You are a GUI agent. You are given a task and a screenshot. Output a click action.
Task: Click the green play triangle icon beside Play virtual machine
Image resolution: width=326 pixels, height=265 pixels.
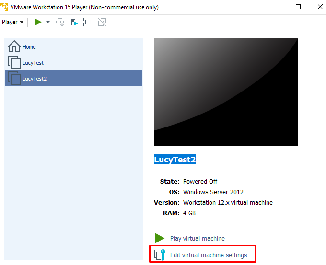click(160, 238)
